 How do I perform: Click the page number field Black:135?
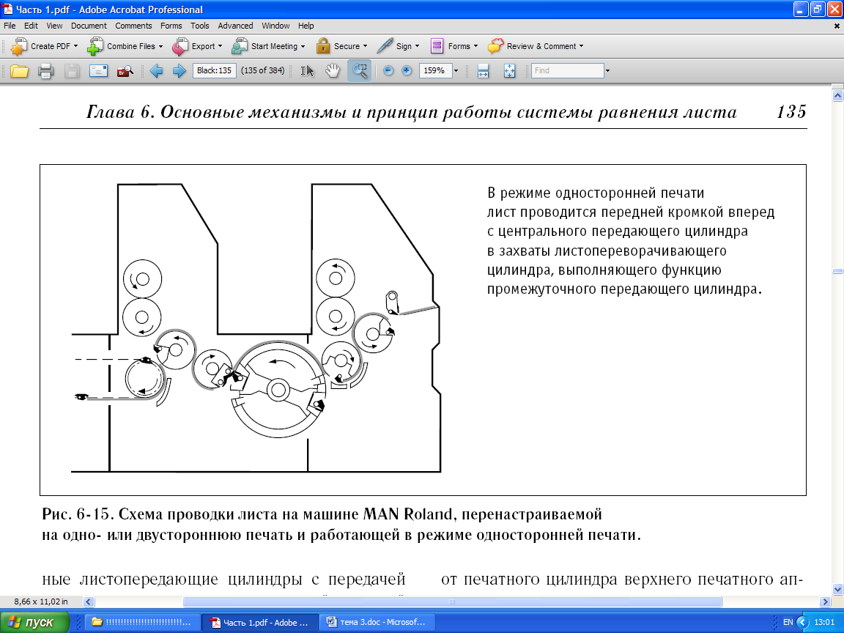214,70
